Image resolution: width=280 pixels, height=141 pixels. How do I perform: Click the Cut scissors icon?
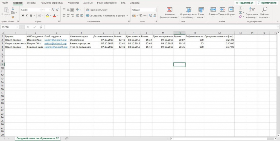[x=13, y=9]
